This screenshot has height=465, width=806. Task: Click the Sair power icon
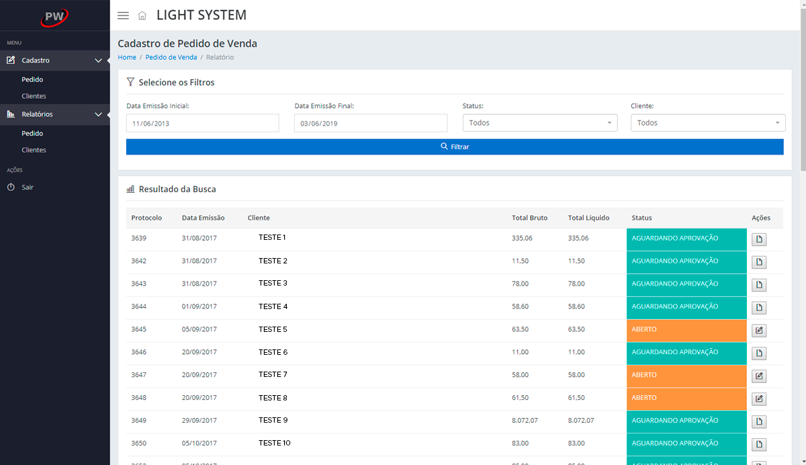click(x=11, y=187)
